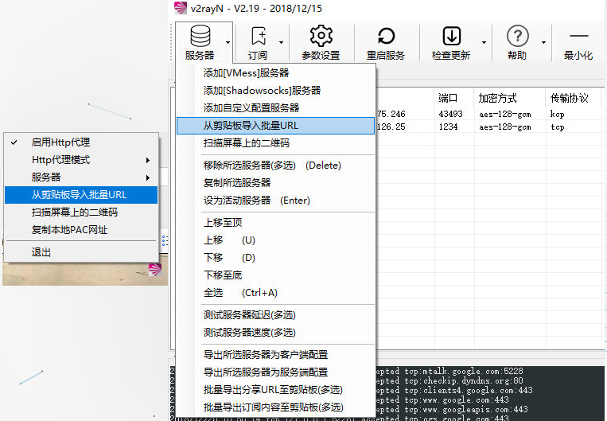This screenshot has height=421, width=607.
Task: Select 导出所选服务器为服务端配置
Action: (x=275, y=372)
